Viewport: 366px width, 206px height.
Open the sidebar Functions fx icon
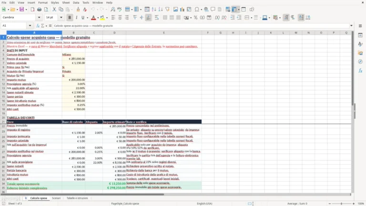coord(360,71)
